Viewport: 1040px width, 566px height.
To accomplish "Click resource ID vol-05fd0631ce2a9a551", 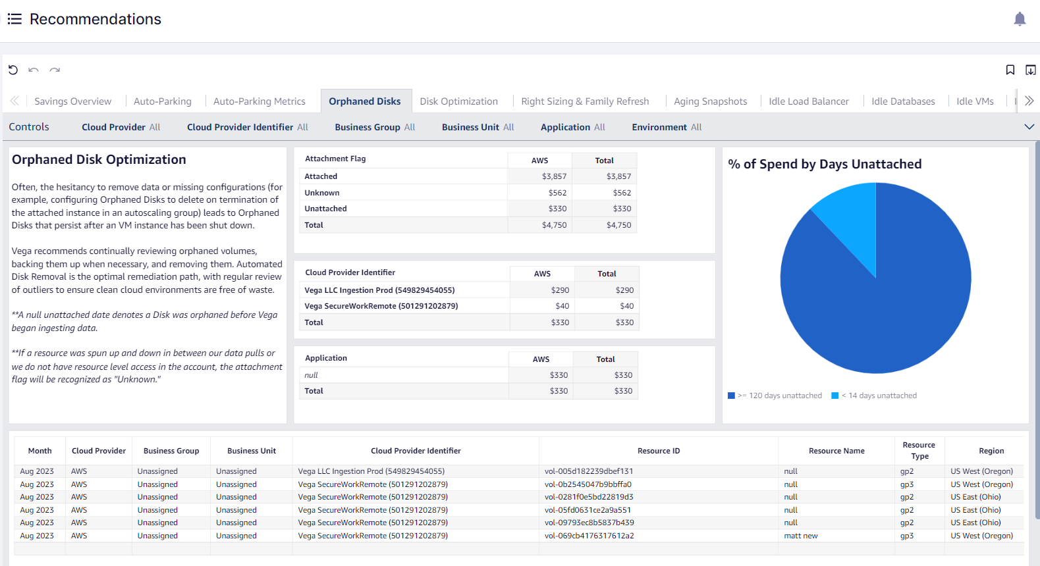I will click(588, 510).
